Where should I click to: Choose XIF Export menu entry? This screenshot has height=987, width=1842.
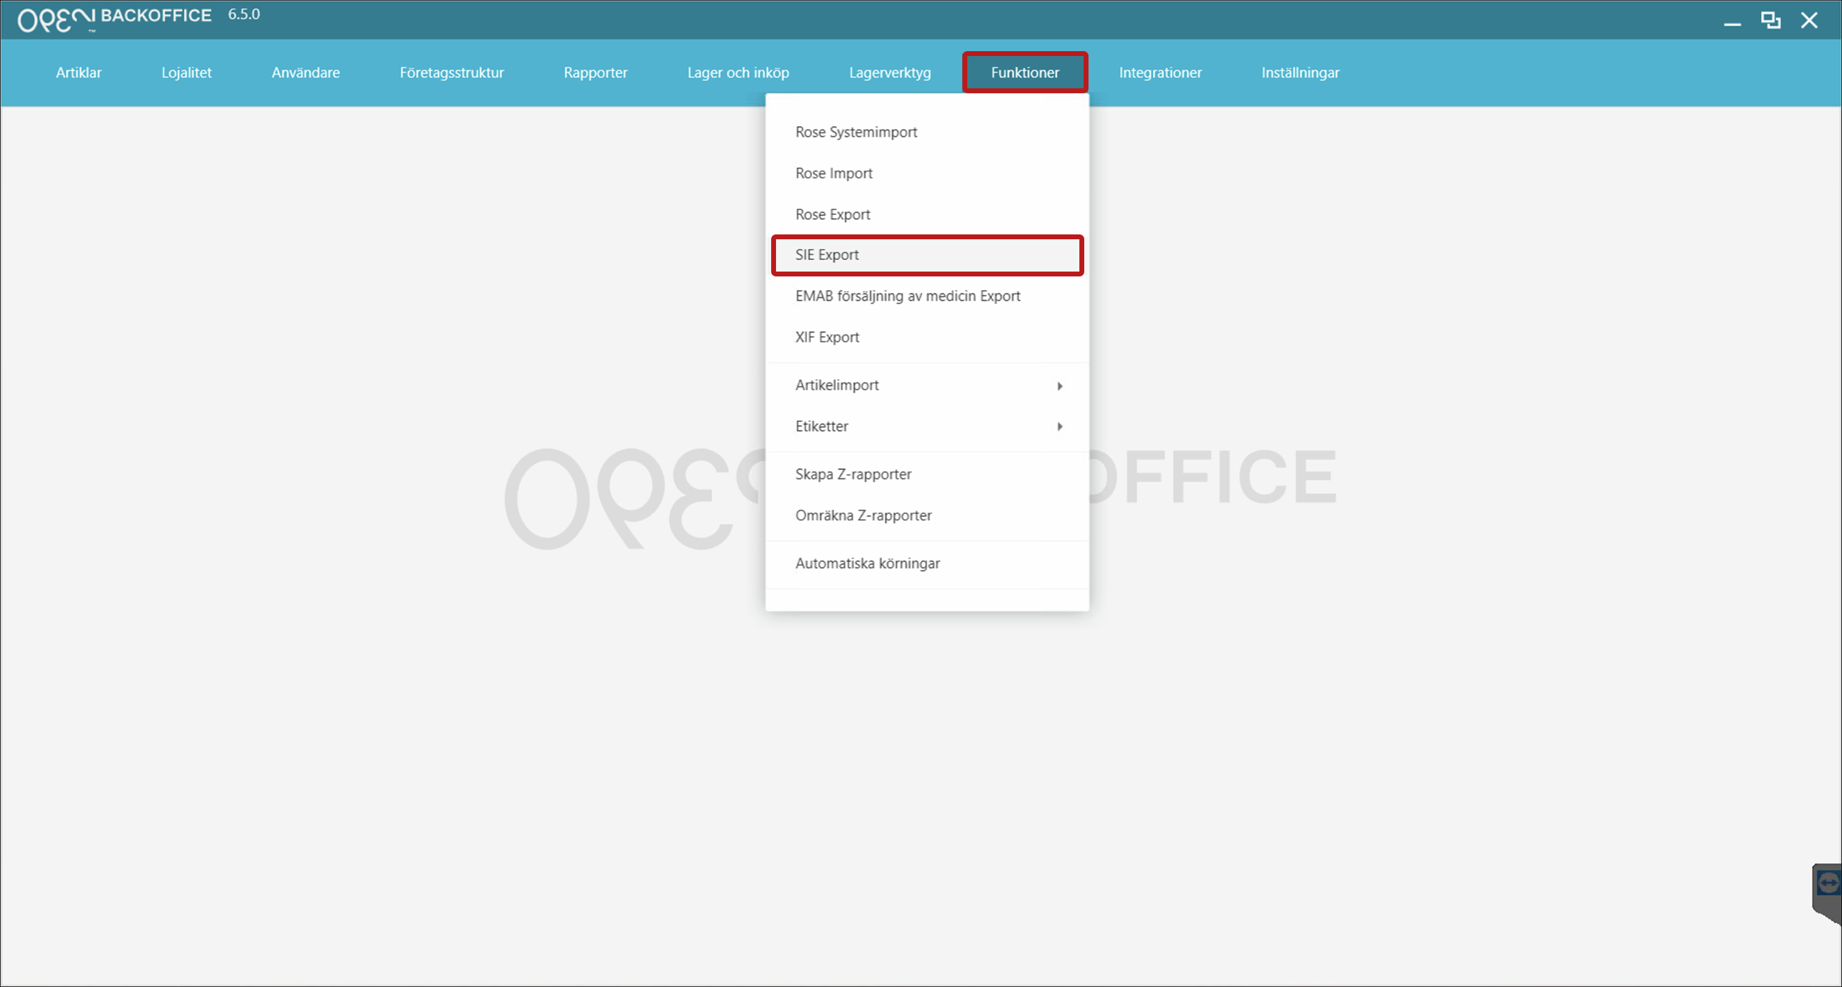pos(926,337)
